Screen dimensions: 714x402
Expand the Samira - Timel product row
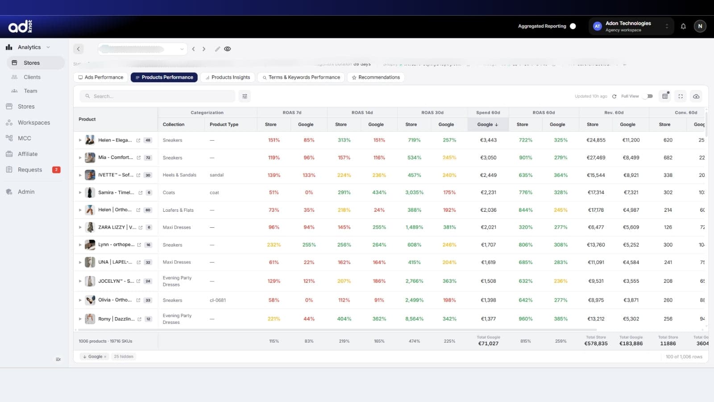[x=80, y=193]
